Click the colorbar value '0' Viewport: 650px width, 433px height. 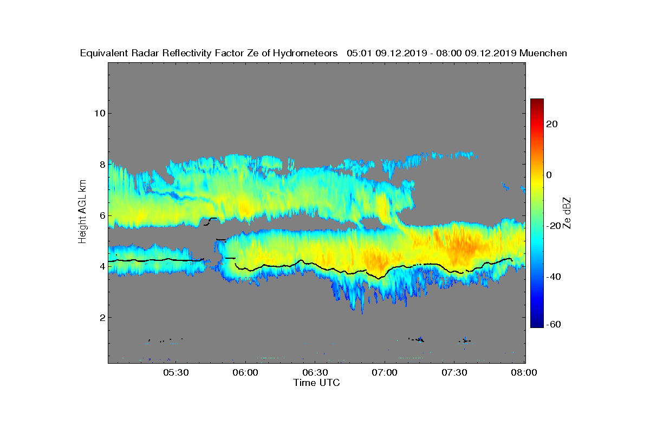[x=550, y=175]
